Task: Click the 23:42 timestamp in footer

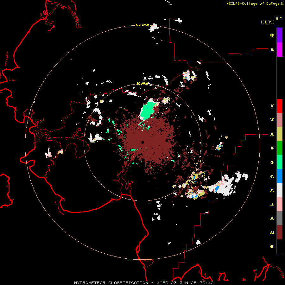Action: (x=207, y=283)
